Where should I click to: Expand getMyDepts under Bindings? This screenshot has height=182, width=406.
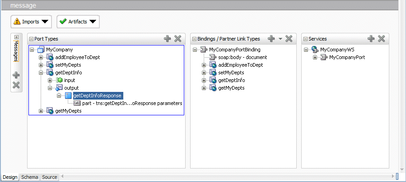click(204, 88)
